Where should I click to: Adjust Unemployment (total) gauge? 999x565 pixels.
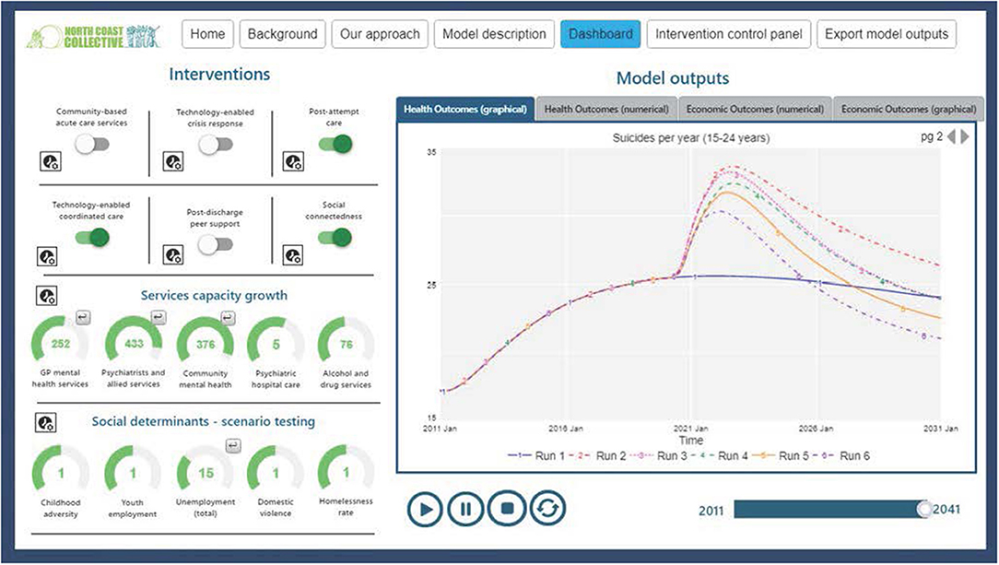(x=206, y=470)
